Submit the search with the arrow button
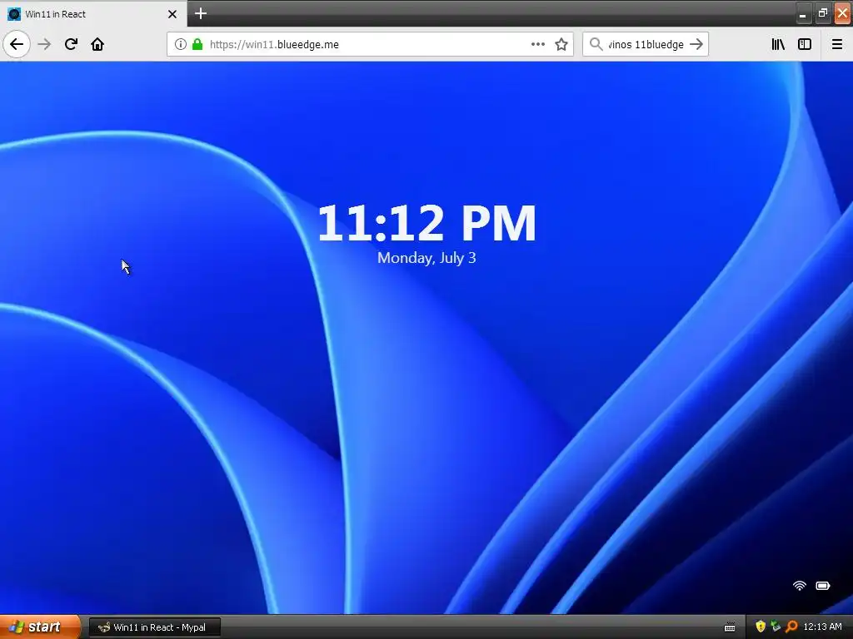853x639 pixels. 696,44
